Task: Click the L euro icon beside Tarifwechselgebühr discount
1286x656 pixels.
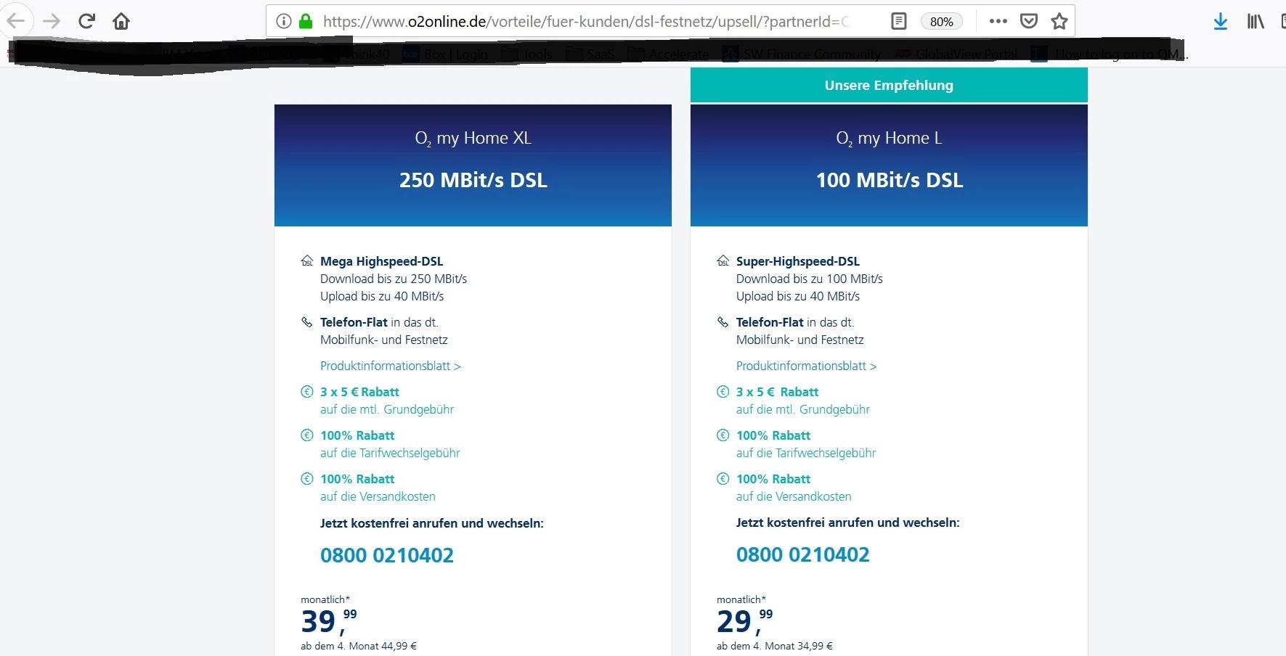Action: [723, 435]
